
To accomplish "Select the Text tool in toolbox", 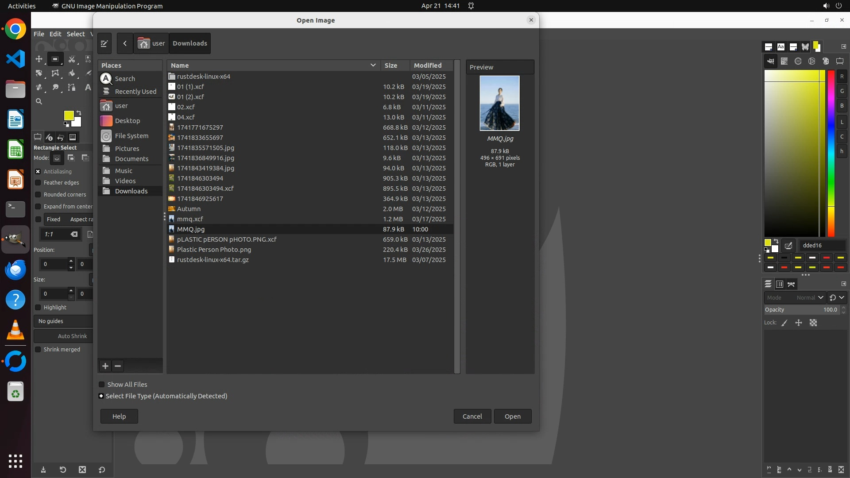I will (88, 88).
